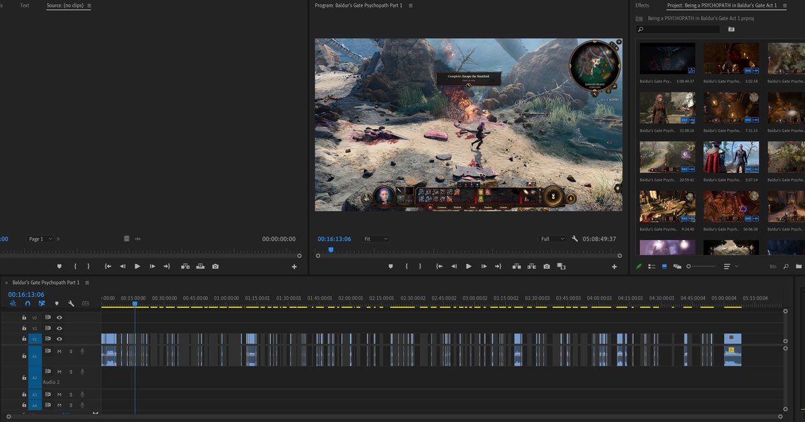Add a marker from the timeline header
The width and height of the screenshot is (805, 422).
coord(56,303)
